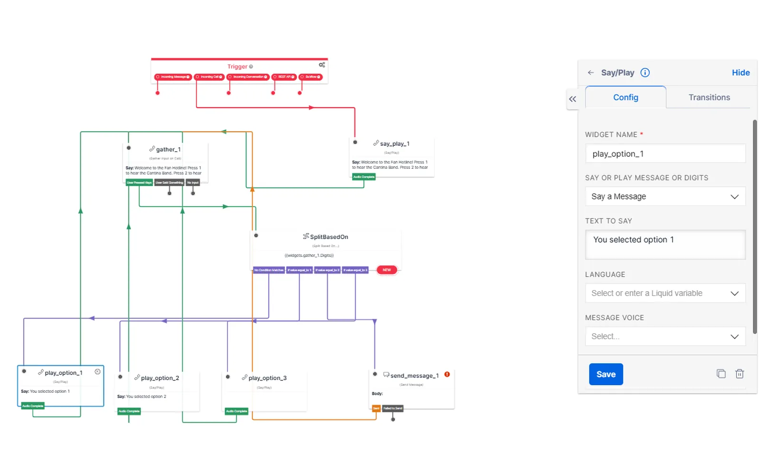Viewport: 761px width, 475px height.
Task: Click the Hide link
Action: coord(741,73)
